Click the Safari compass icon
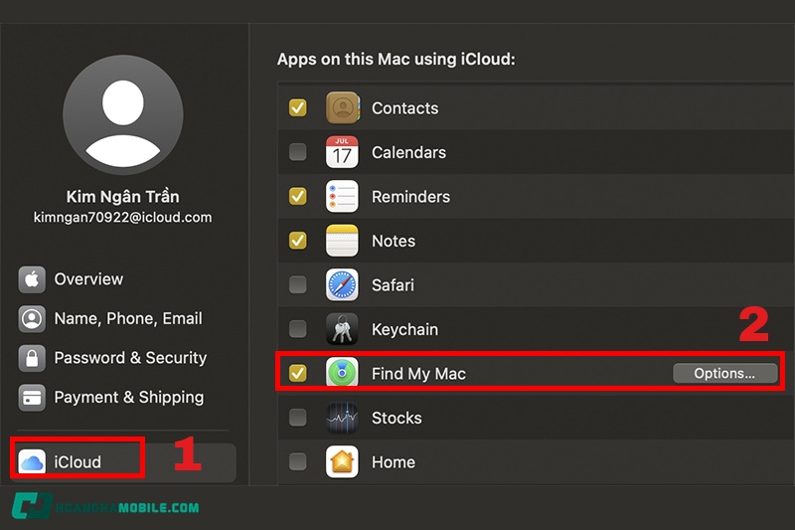Image resolution: width=795 pixels, height=530 pixels. point(342,285)
